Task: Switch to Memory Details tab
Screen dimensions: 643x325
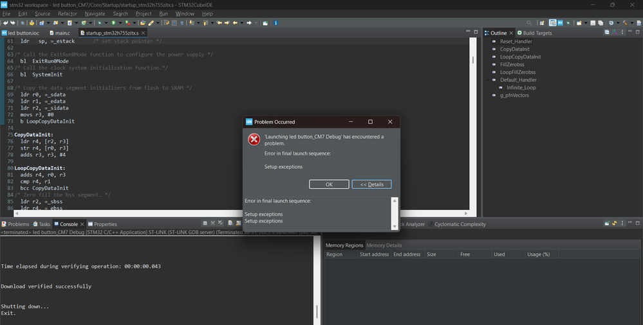Action: [x=384, y=245]
